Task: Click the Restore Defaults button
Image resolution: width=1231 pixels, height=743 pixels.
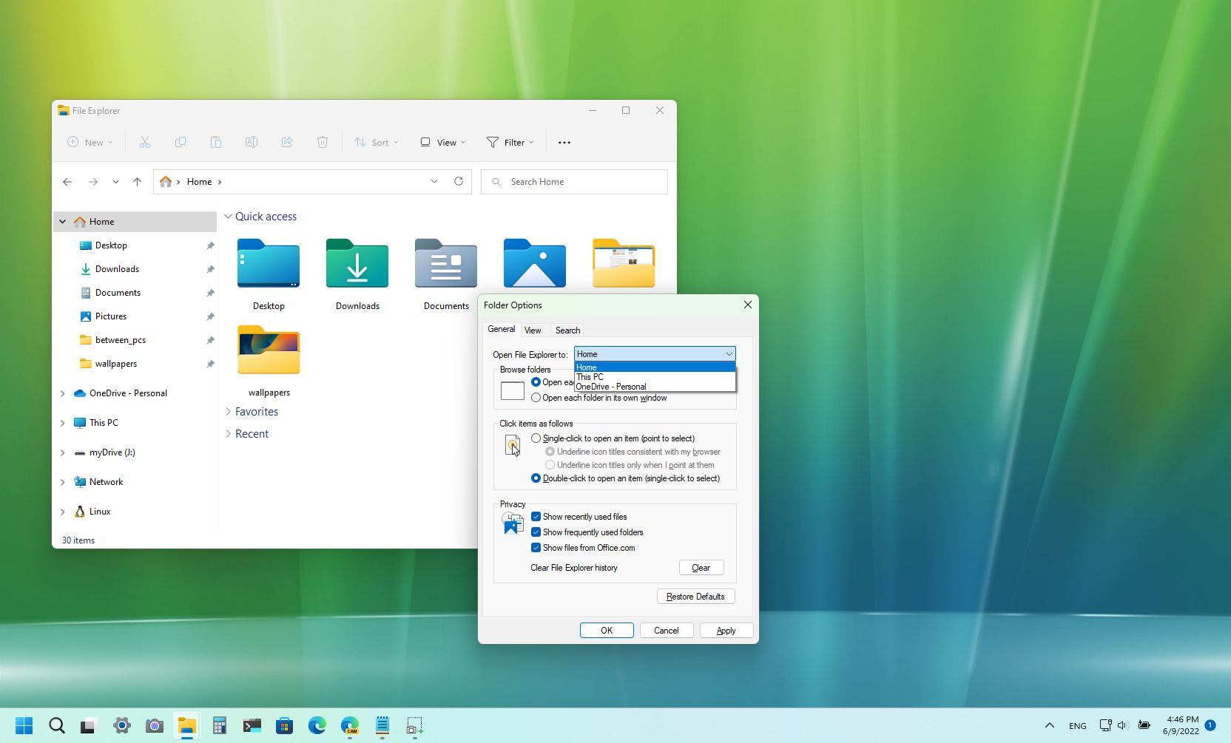Action: [x=695, y=597]
